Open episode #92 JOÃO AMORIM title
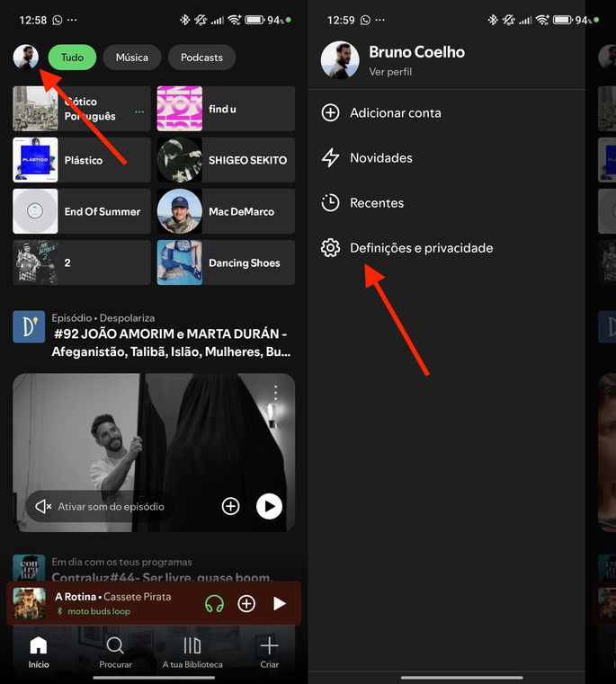616x684 pixels. click(x=171, y=342)
